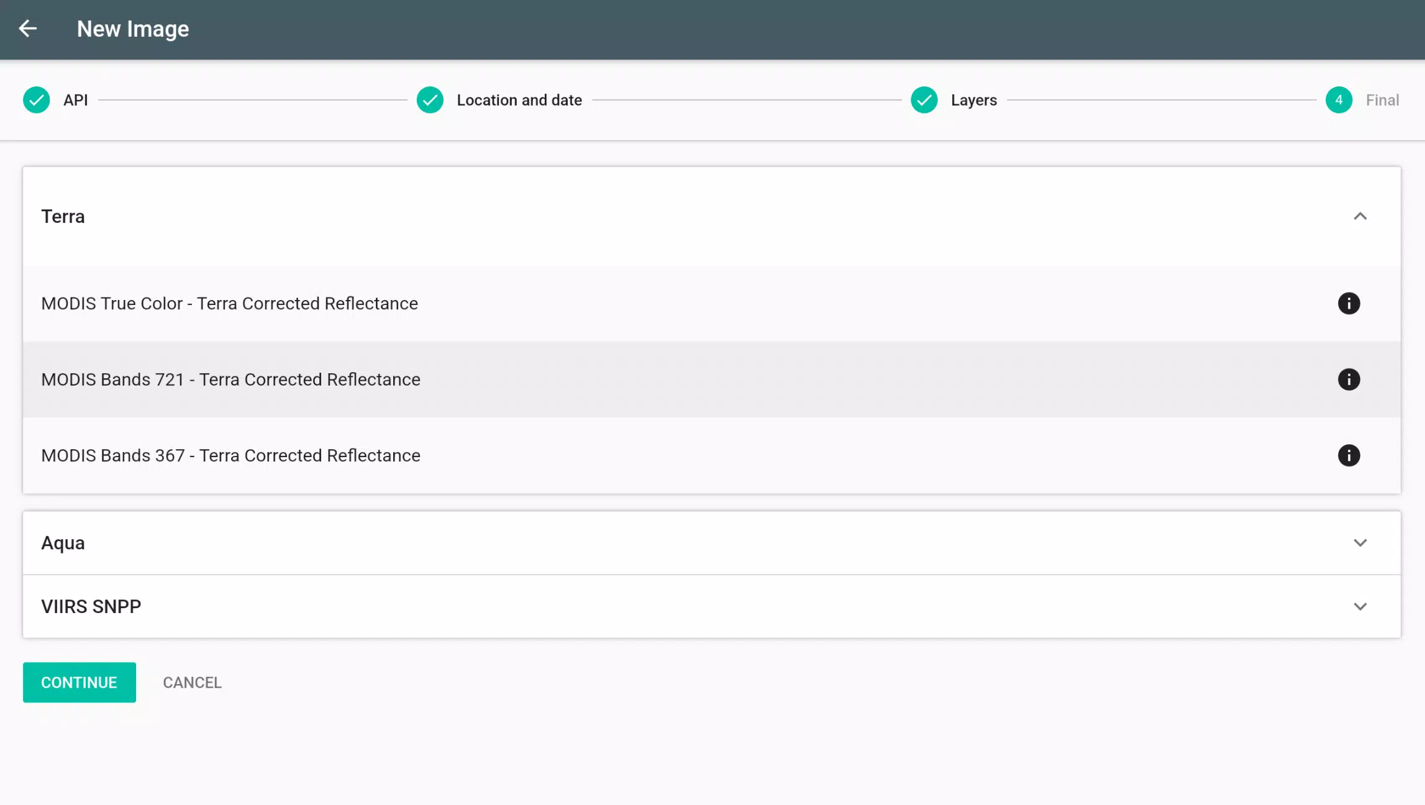Image resolution: width=1425 pixels, height=805 pixels.
Task: Expand the VIIRS SNPP section chevron
Action: tap(1360, 606)
